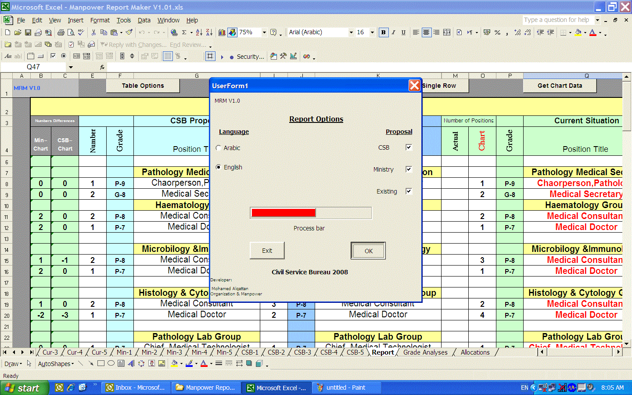Click the red process bar
The height and width of the screenshot is (395, 632).
point(284,213)
